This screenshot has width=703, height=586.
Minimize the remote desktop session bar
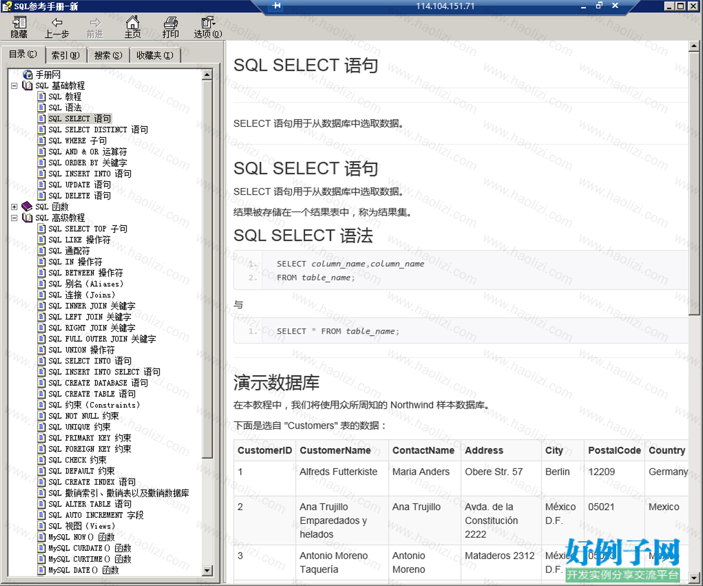[x=583, y=6]
